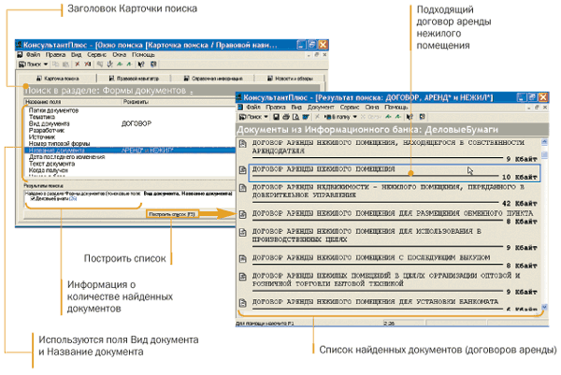Click the red X delete icon in search card toolbar
Screen dimensions: 561x375
tap(77, 65)
